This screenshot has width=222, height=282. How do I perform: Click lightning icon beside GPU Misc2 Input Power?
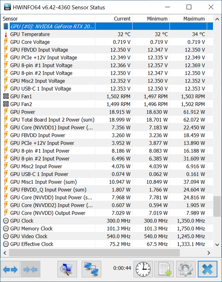point(6,166)
